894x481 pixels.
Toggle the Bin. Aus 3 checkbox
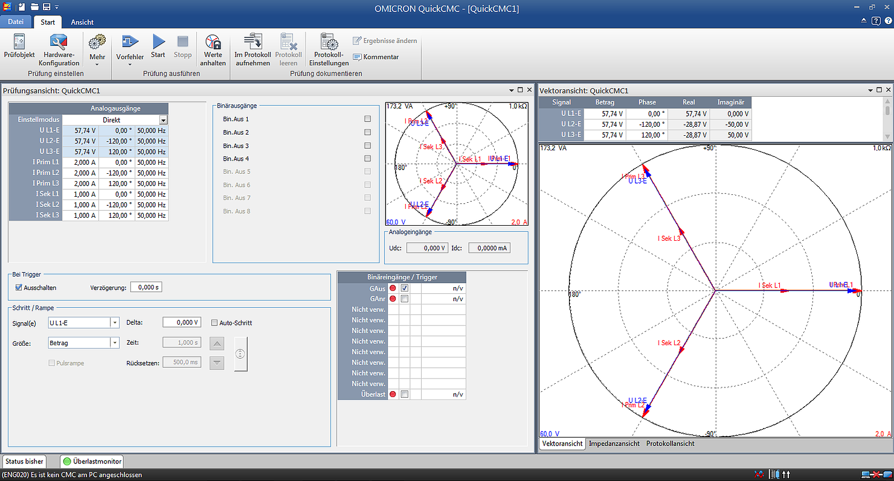tap(367, 145)
